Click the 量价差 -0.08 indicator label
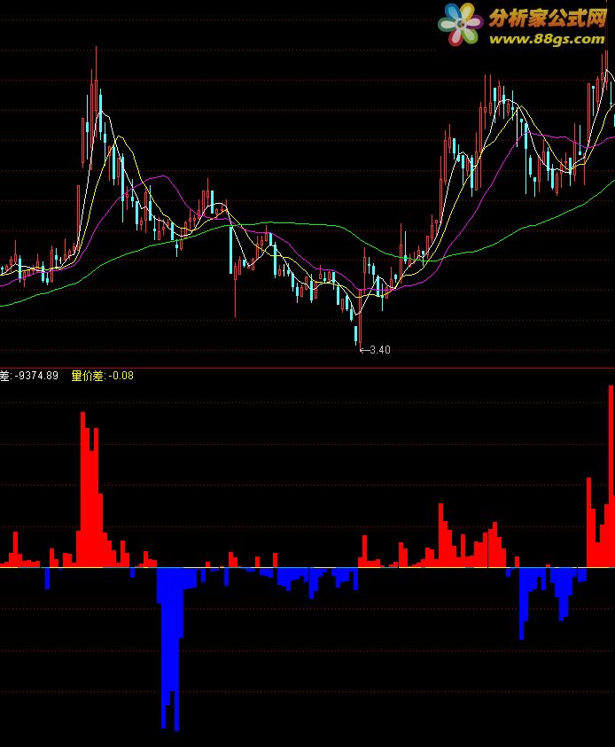This screenshot has height=747, width=615. pyautogui.click(x=103, y=376)
